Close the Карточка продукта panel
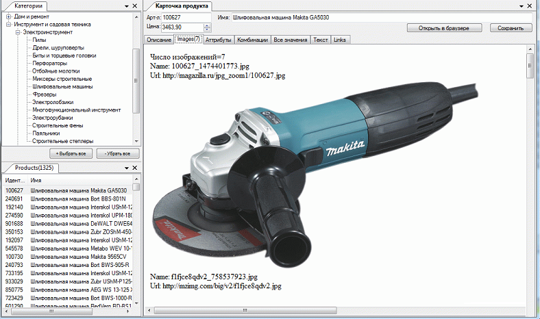The height and width of the screenshot is (319, 540). point(530,6)
